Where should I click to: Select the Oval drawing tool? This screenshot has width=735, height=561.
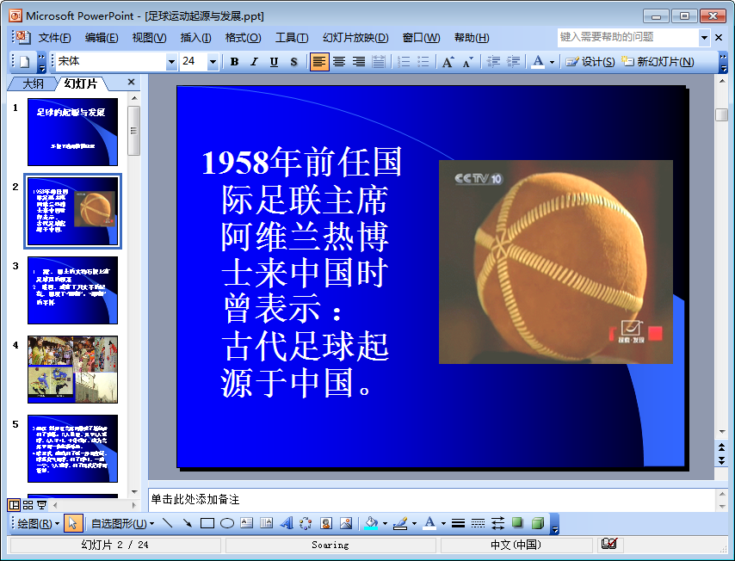[x=227, y=523]
